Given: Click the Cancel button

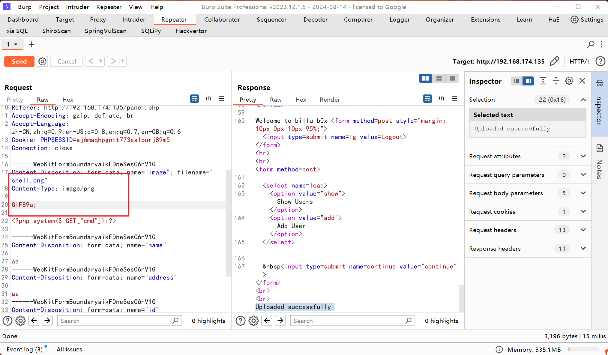Looking at the screenshot, I should tap(67, 61).
